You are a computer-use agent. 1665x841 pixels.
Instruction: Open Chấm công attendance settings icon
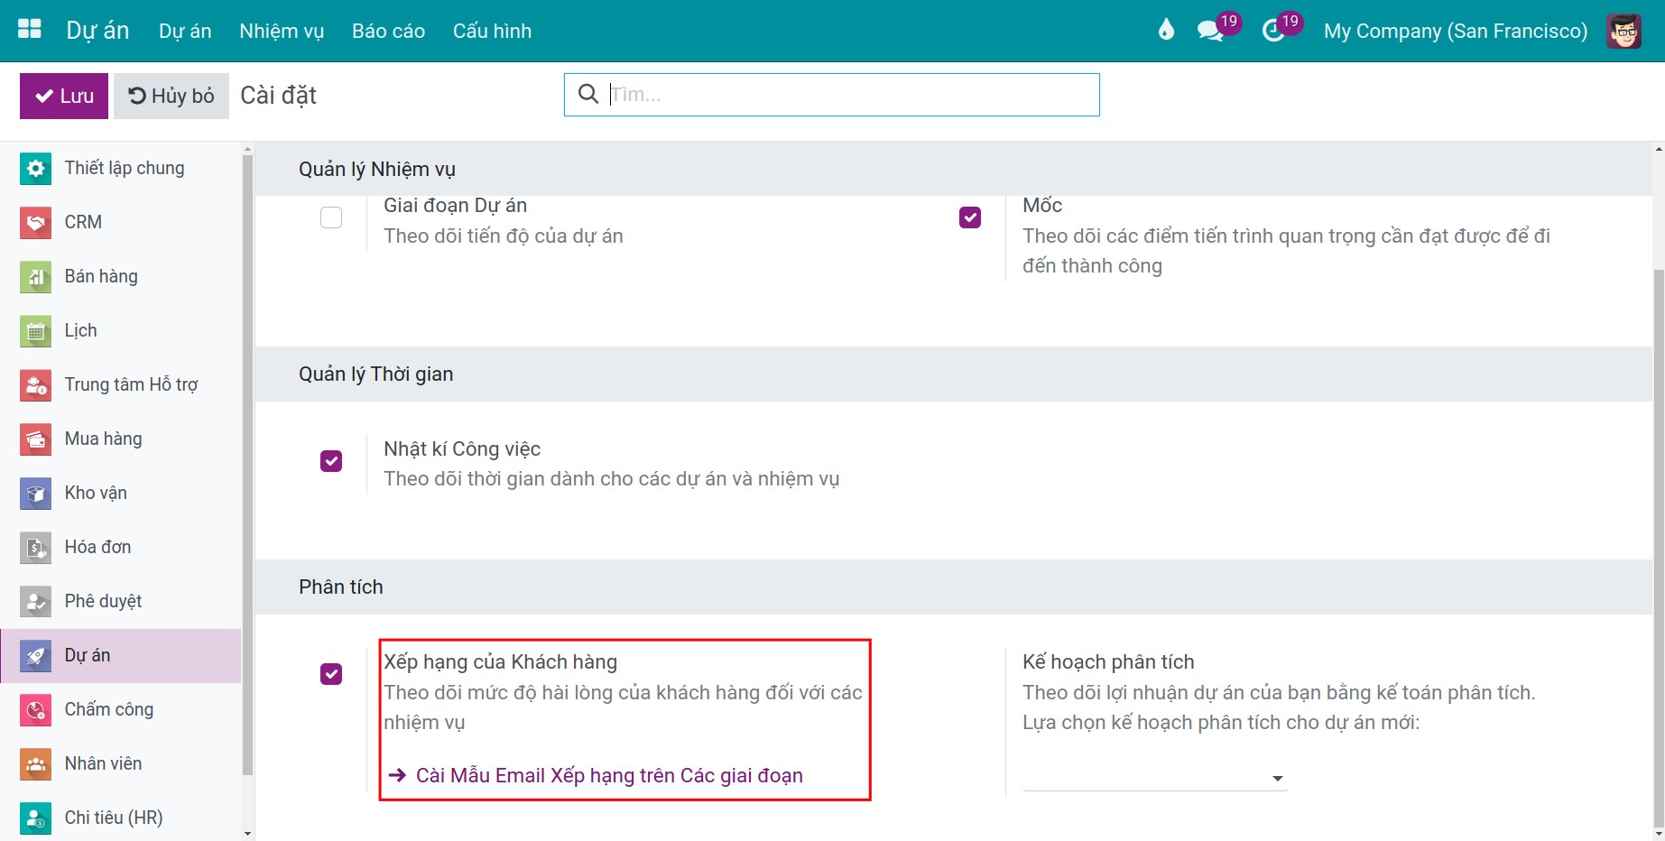[35, 709]
